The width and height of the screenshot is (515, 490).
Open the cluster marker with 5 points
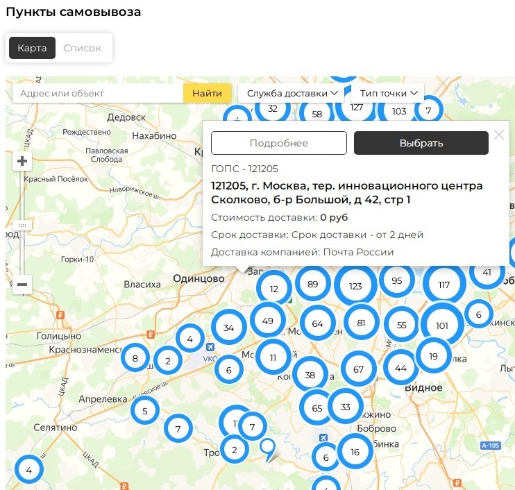coord(145,410)
